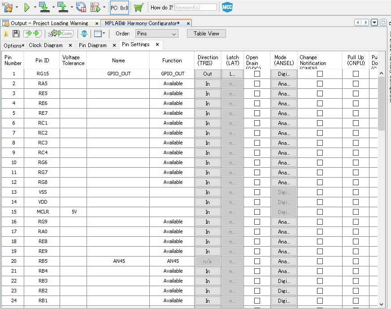
Task: Click Read Device Memory upload icon
Action: (63, 8)
